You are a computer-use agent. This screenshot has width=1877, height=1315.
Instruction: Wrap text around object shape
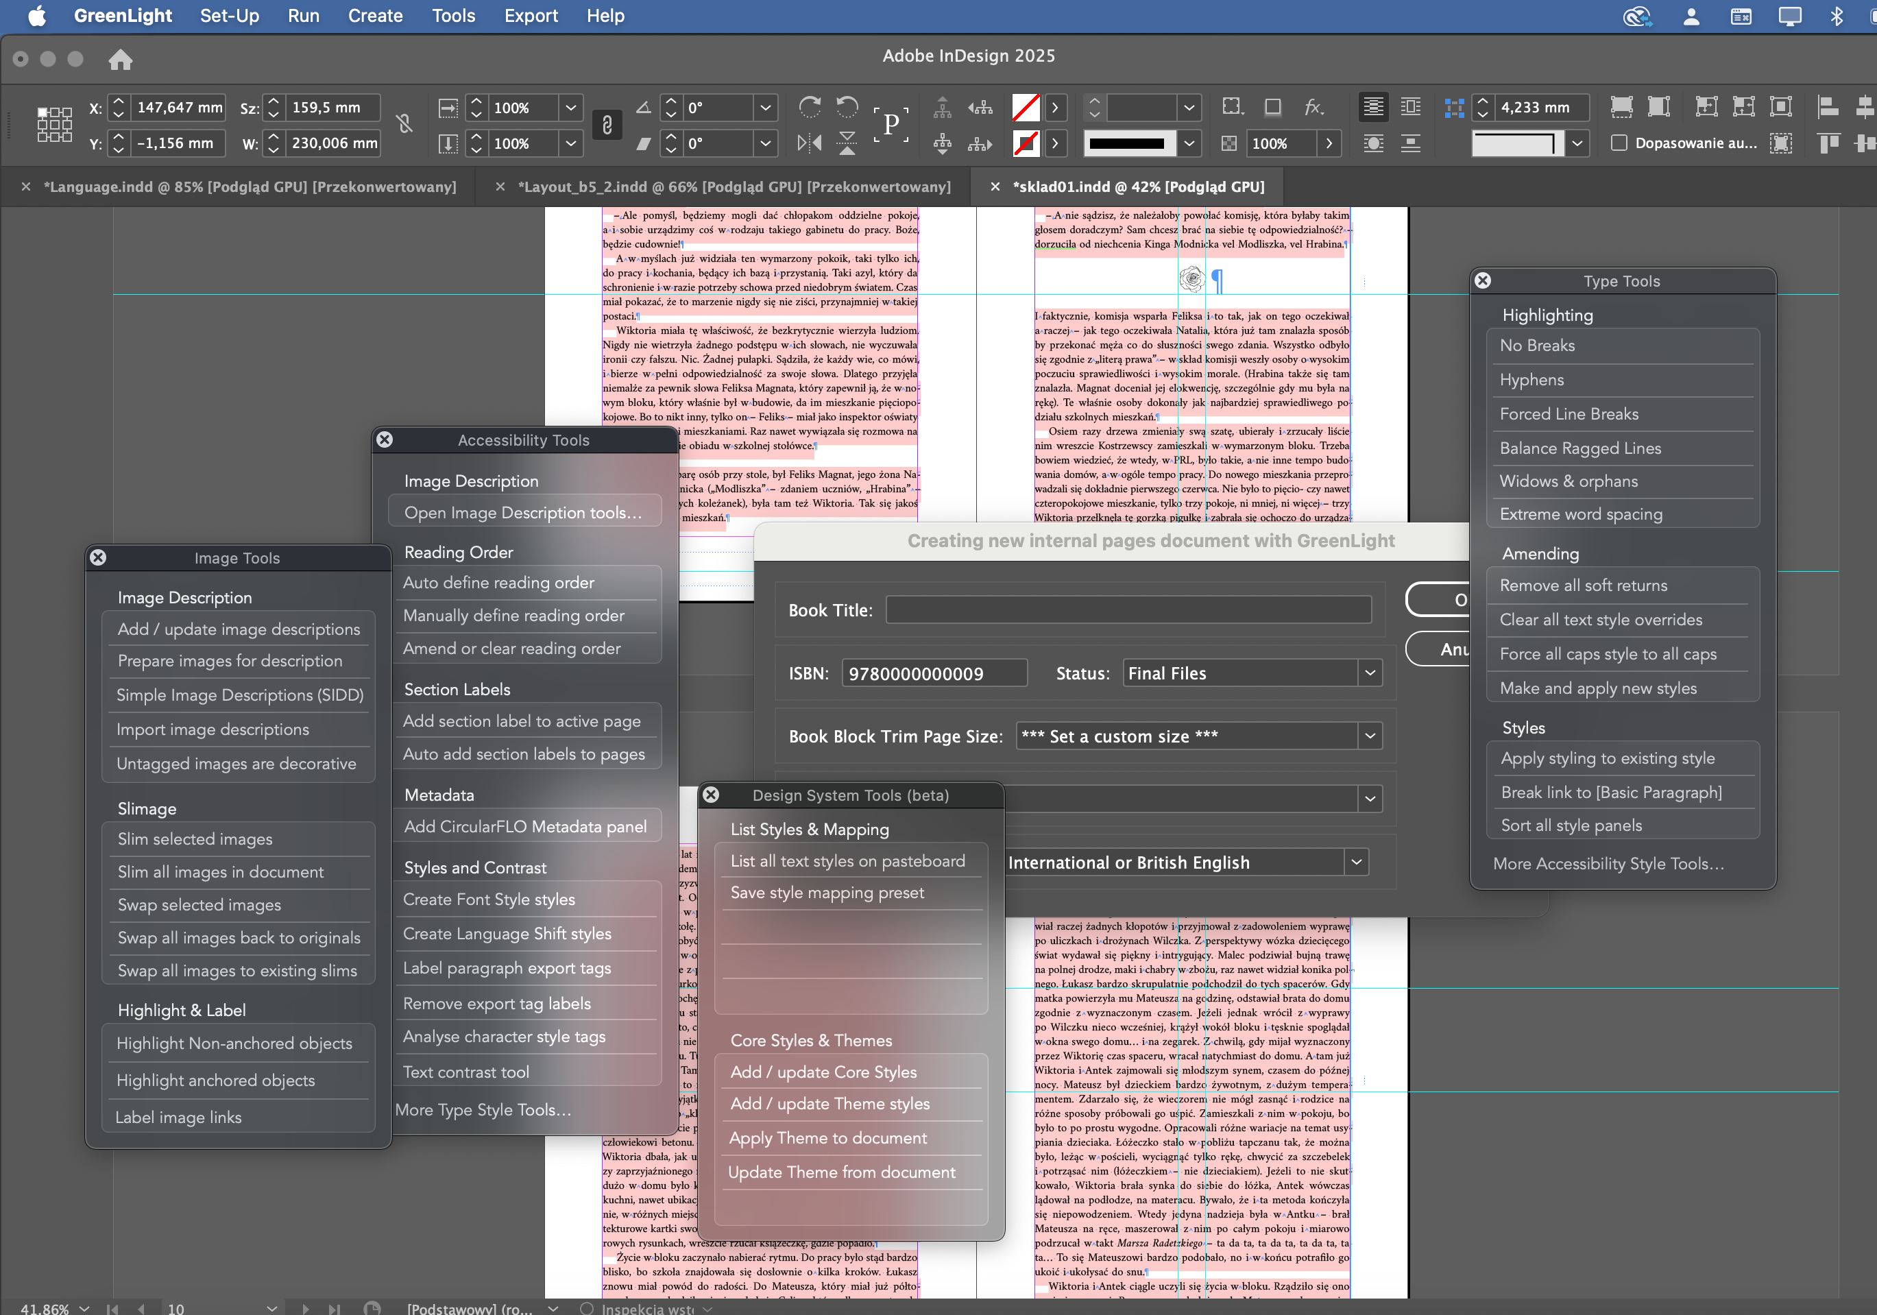tap(1373, 143)
